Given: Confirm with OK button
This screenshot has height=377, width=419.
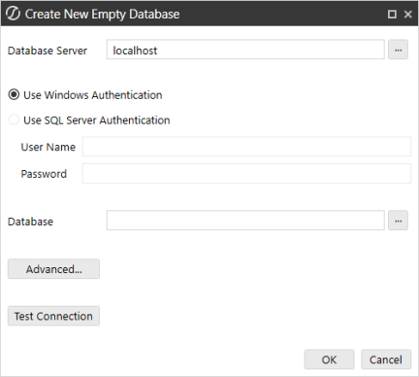Looking at the screenshot, I should [x=329, y=360].
